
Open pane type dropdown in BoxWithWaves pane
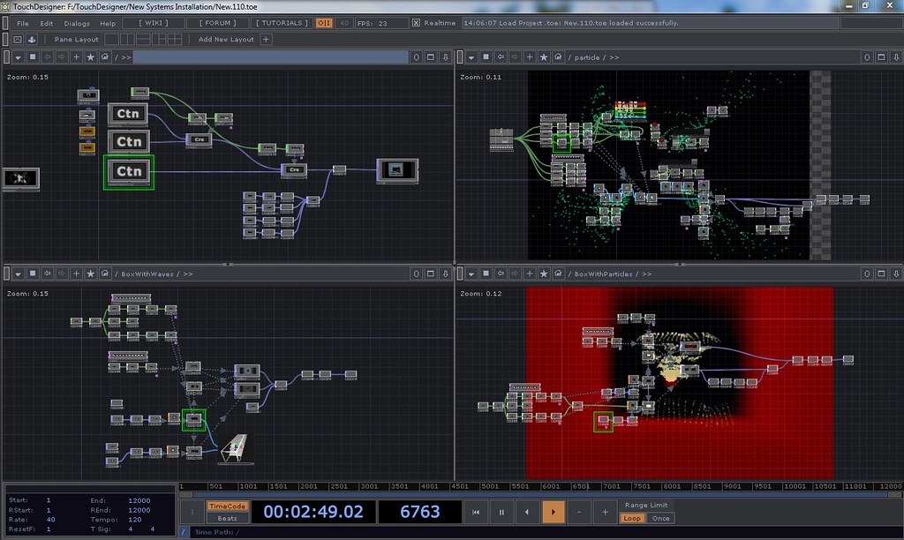tap(18, 274)
